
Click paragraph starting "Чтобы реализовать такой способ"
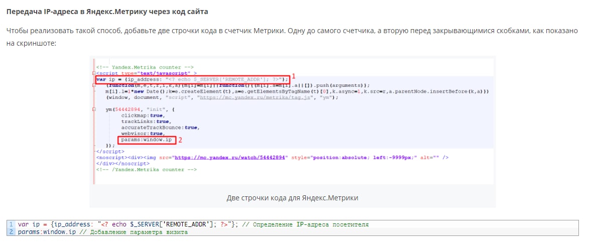click(292, 37)
